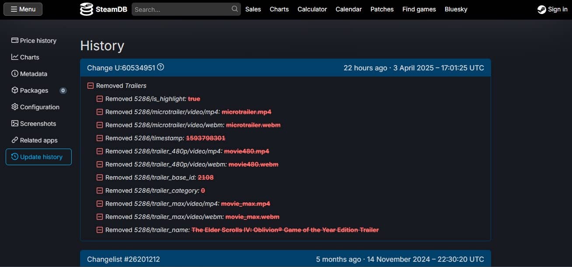Open Configuration sidebar tab

38,107
